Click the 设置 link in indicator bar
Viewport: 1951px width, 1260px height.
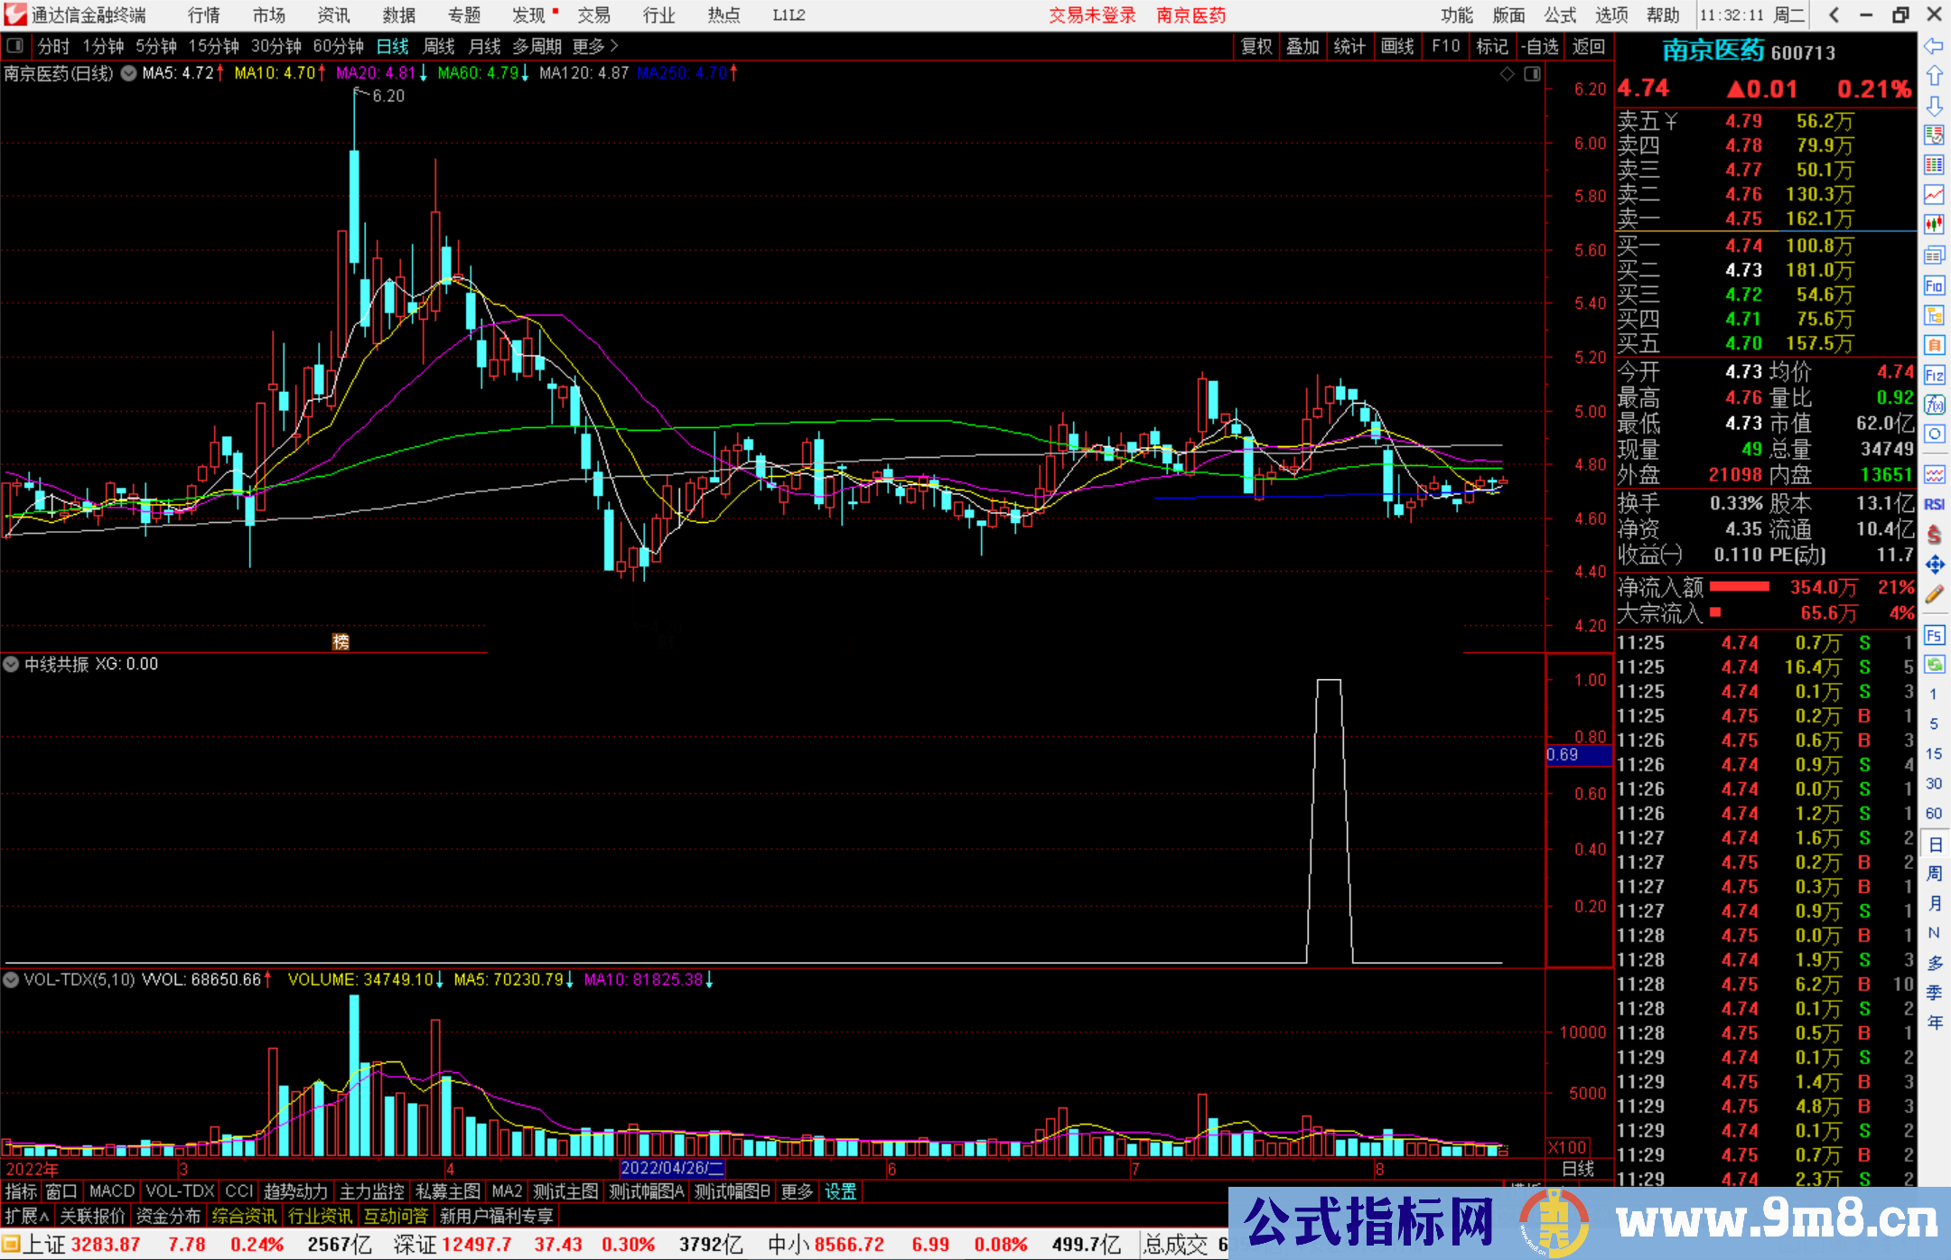point(840,1191)
